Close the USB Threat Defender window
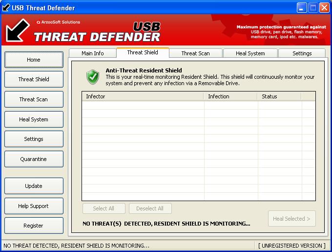Viewport: 332px width, 252px height. (x=324, y=8)
